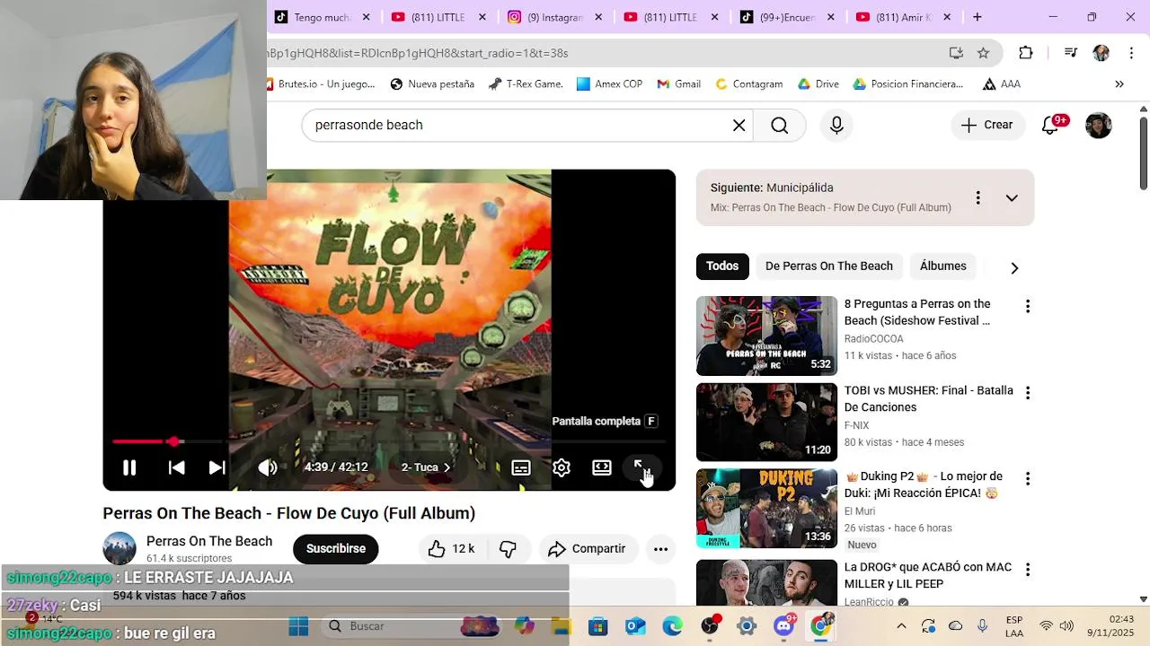Open the T-Rex Game. bookmark
This screenshot has width=1150, height=646.
pos(526,84)
